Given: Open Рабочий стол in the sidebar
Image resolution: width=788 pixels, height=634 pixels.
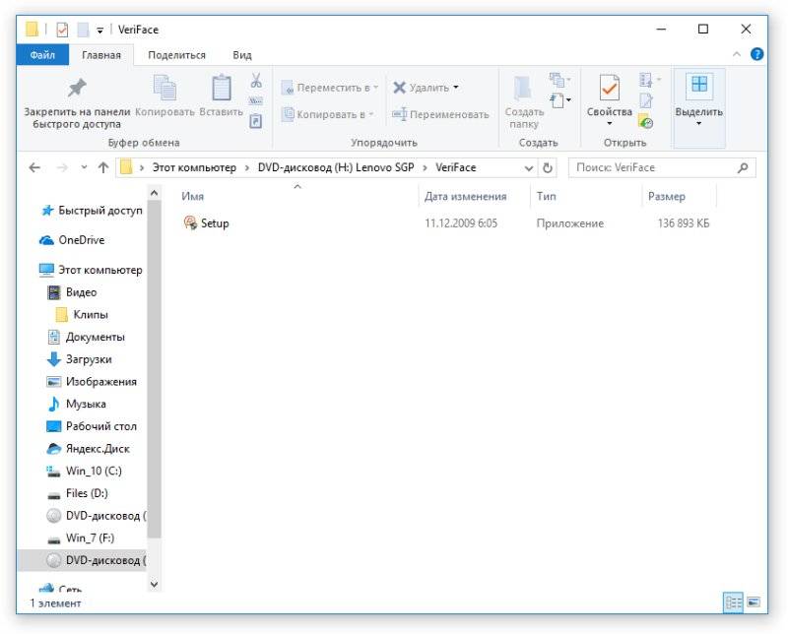Looking at the screenshot, I should pos(92,426).
